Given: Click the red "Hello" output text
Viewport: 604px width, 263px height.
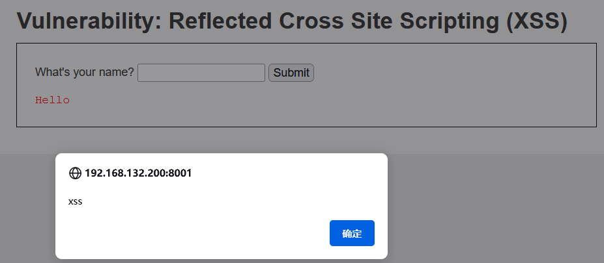Looking at the screenshot, I should click(52, 100).
